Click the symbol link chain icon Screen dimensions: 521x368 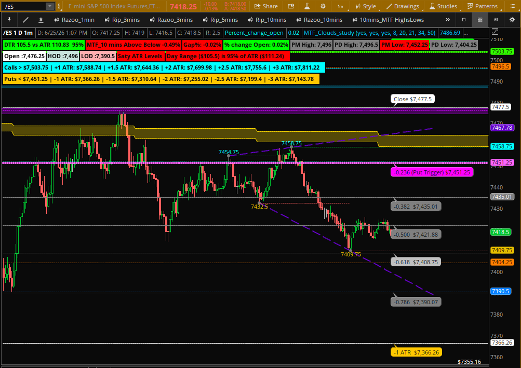coord(59,6)
